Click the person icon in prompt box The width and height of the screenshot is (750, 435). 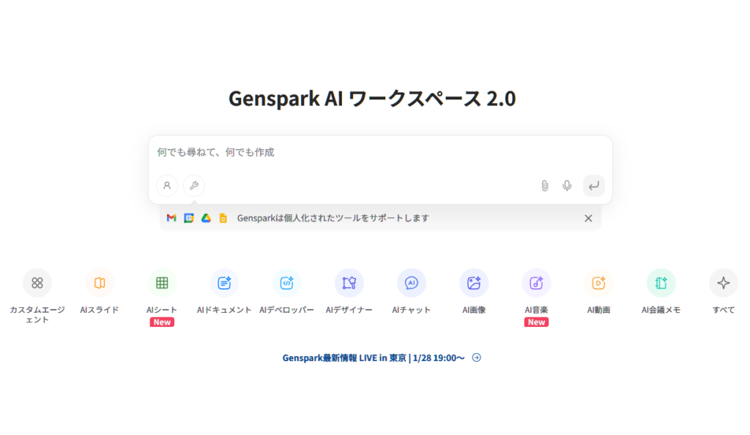[167, 186]
